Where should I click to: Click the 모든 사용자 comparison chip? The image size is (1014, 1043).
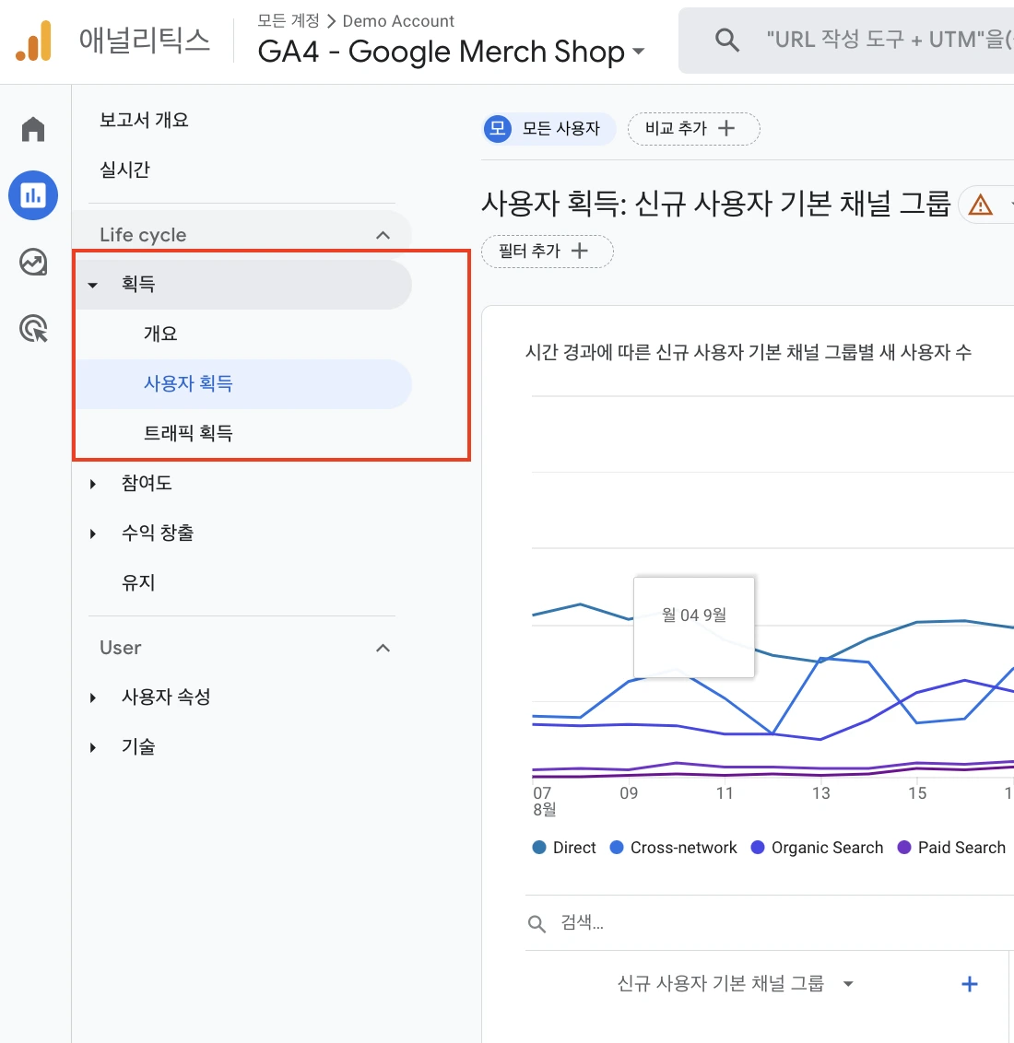click(x=548, y=128)
